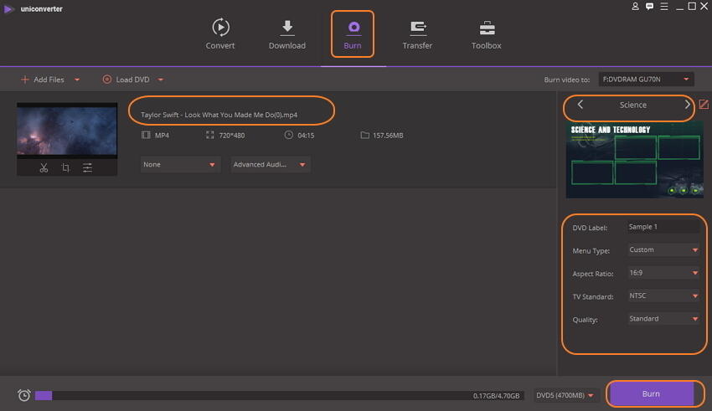
Task: Open the hamburger menu icon
Action: click(664, 7)
